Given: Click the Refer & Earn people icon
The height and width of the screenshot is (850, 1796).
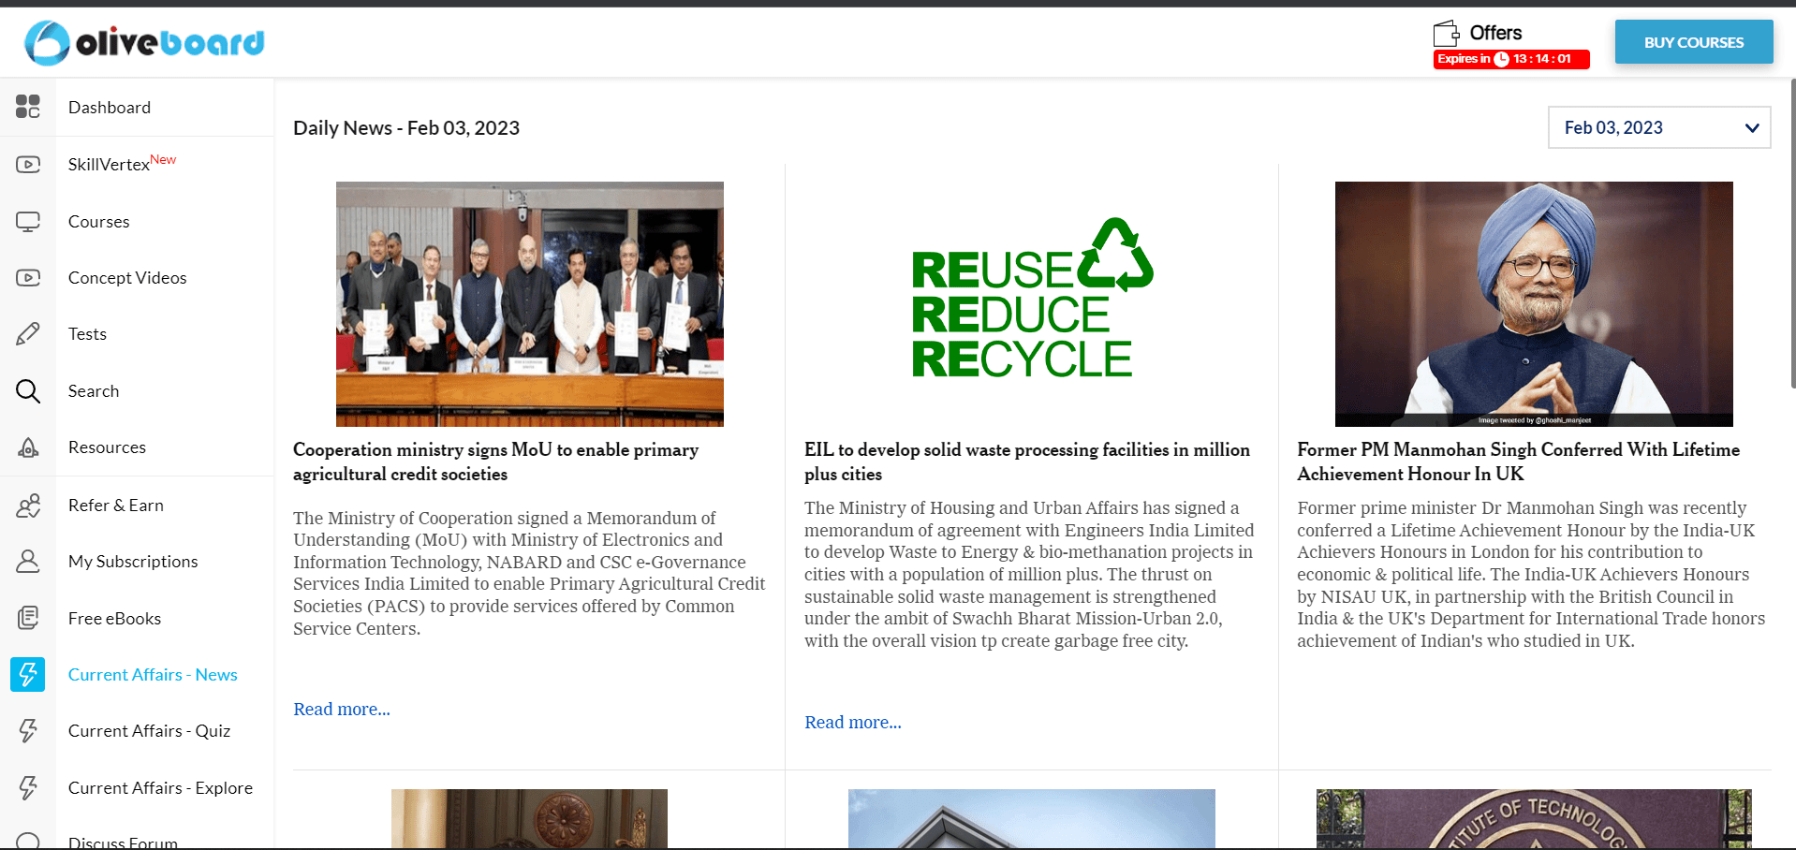Looking at the screenshot, I should click(28, 506).
